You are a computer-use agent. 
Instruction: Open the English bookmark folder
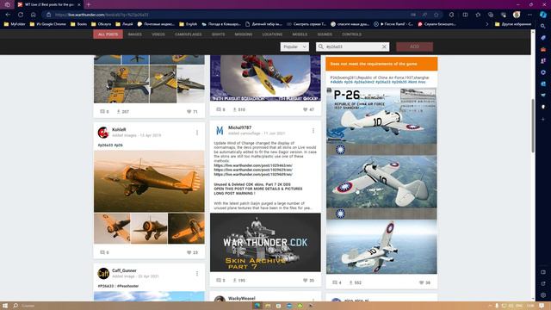189,24
